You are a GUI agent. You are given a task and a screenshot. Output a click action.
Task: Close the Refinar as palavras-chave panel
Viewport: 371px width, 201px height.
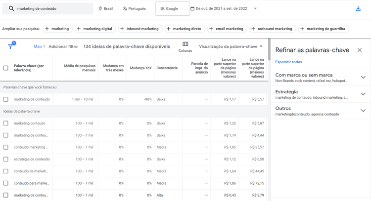[x=360, y=50]
